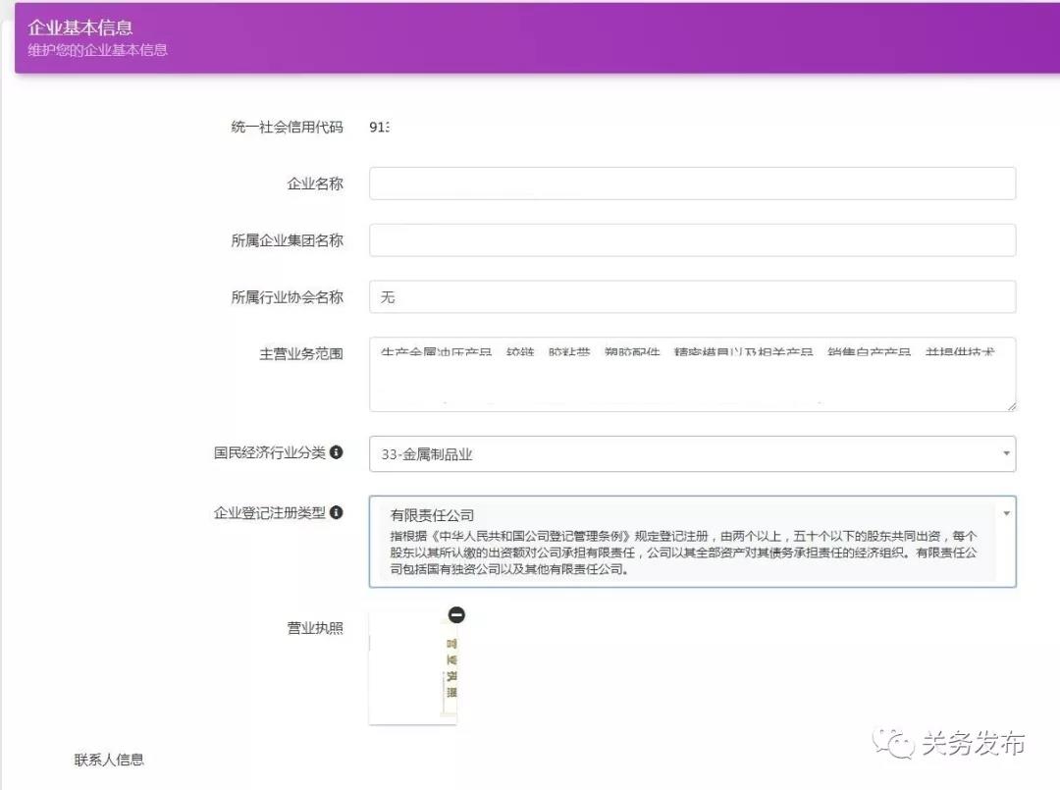The width and height of the screenshot is (1060, 790).
Task: Click the 主营业务范围 textarea resize handle
Action: [x=1010, y=405]
